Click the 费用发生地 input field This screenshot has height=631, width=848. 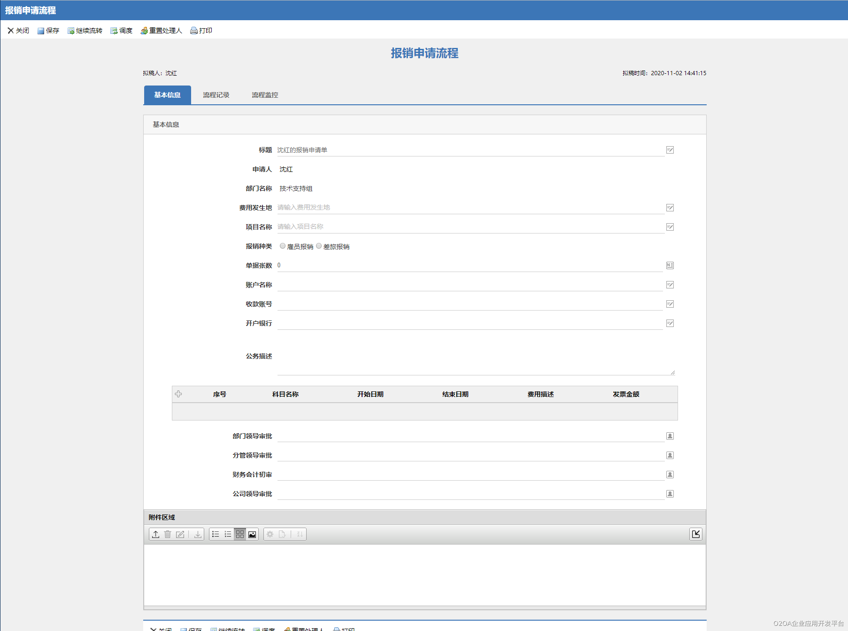coord(470,207)
